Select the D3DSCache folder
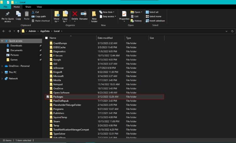The height and width of the screenshot is (143, 236). [x=59, y=47]
